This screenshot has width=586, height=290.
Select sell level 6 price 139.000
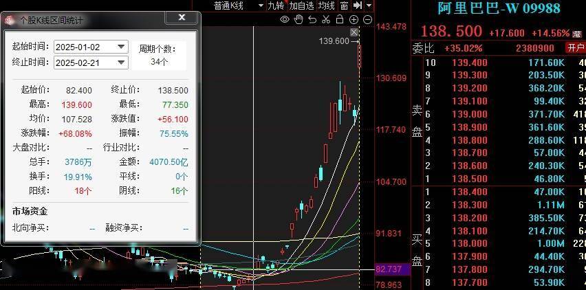(x=469, y=114)
